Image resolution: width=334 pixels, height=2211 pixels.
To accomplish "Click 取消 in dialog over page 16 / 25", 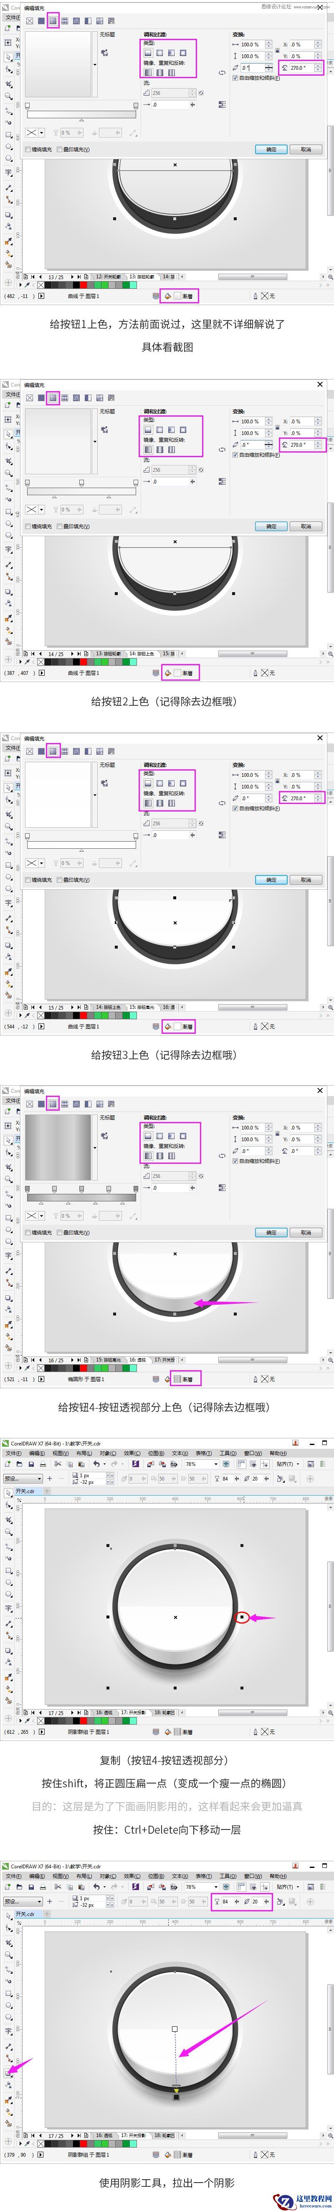I will pyautogui.click(x=306, y=1232).
